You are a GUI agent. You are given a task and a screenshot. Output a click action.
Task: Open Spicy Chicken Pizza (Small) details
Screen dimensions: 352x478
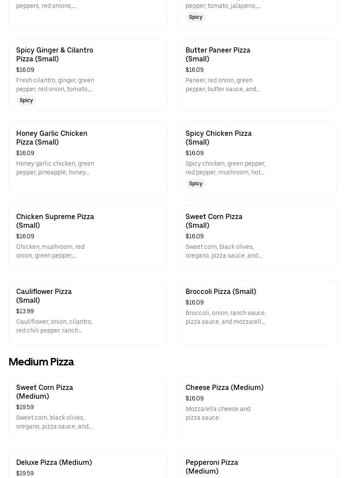point(218,138)
